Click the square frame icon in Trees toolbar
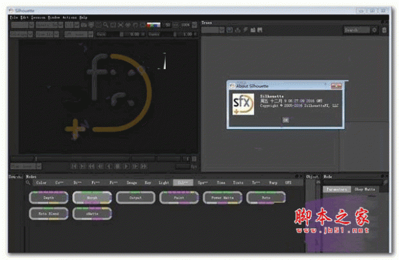Screen dimensions: 399x260 point(229,30)
